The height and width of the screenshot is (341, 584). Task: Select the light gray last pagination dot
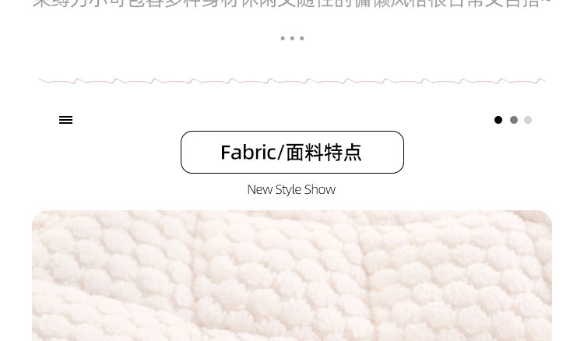point(528,120)
